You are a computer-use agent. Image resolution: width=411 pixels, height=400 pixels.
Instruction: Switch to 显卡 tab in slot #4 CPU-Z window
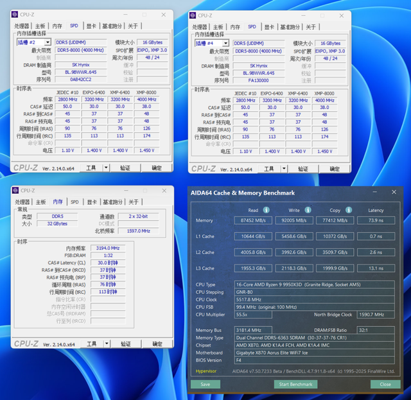pos(269,27)
